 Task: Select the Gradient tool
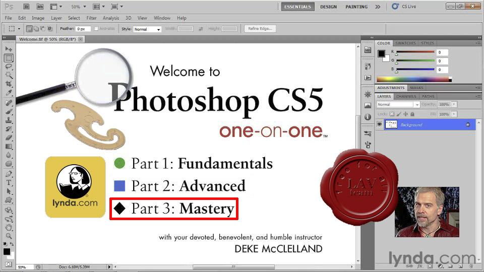point(9,147)
